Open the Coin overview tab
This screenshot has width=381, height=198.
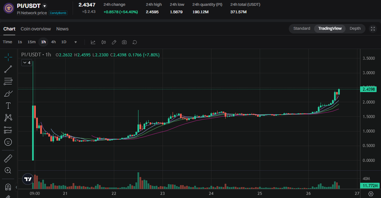36,29
